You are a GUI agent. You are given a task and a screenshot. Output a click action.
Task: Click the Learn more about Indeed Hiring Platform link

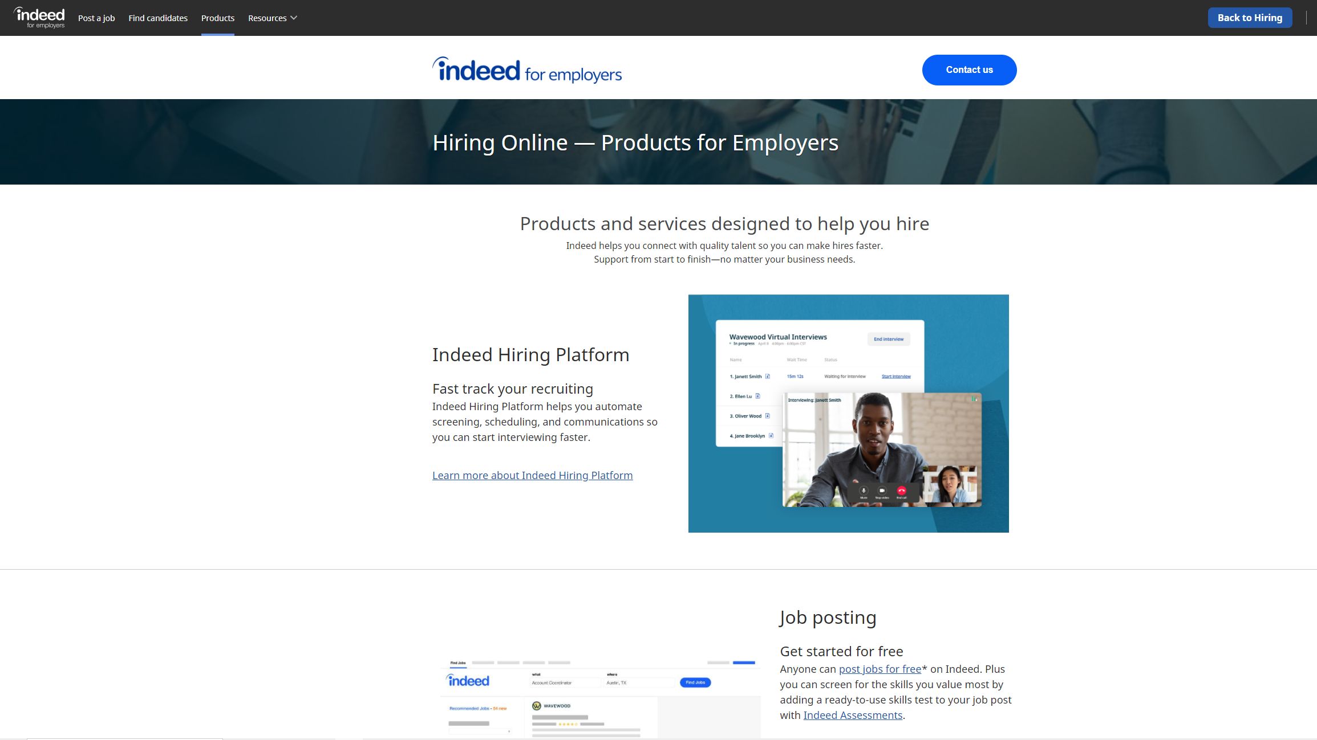pos(532,475)
